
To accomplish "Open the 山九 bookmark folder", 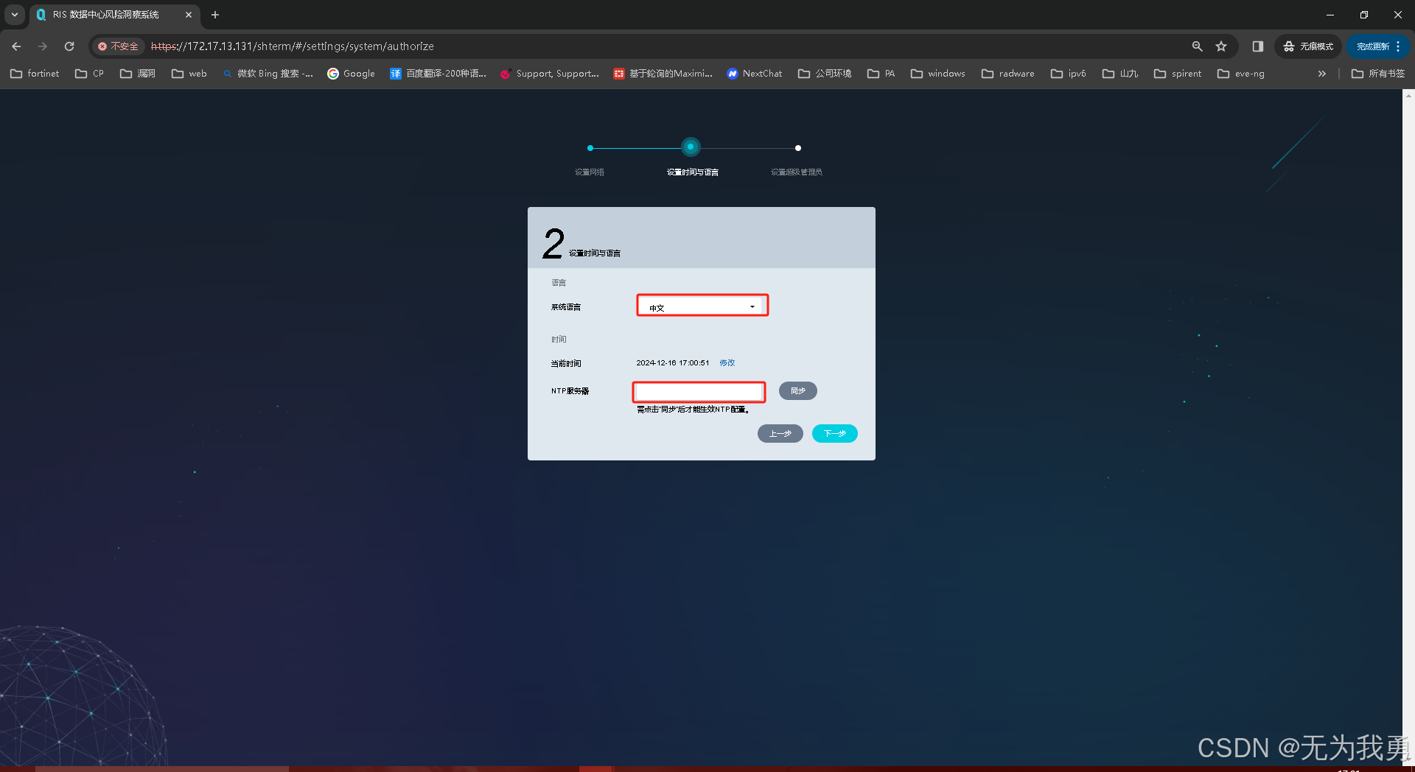I will pyautogui.click(x=1120, y=74).
